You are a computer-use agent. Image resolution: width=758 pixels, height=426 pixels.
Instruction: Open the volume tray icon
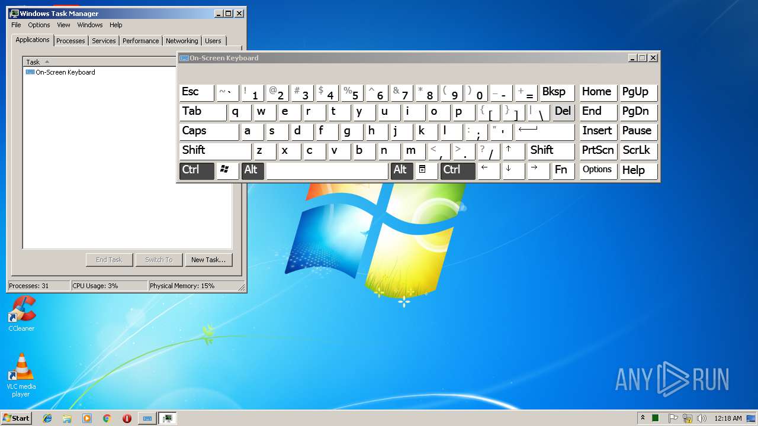point(702,418)
